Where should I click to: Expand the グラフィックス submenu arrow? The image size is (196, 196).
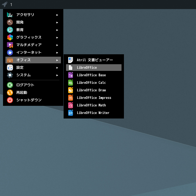(57, 37)
